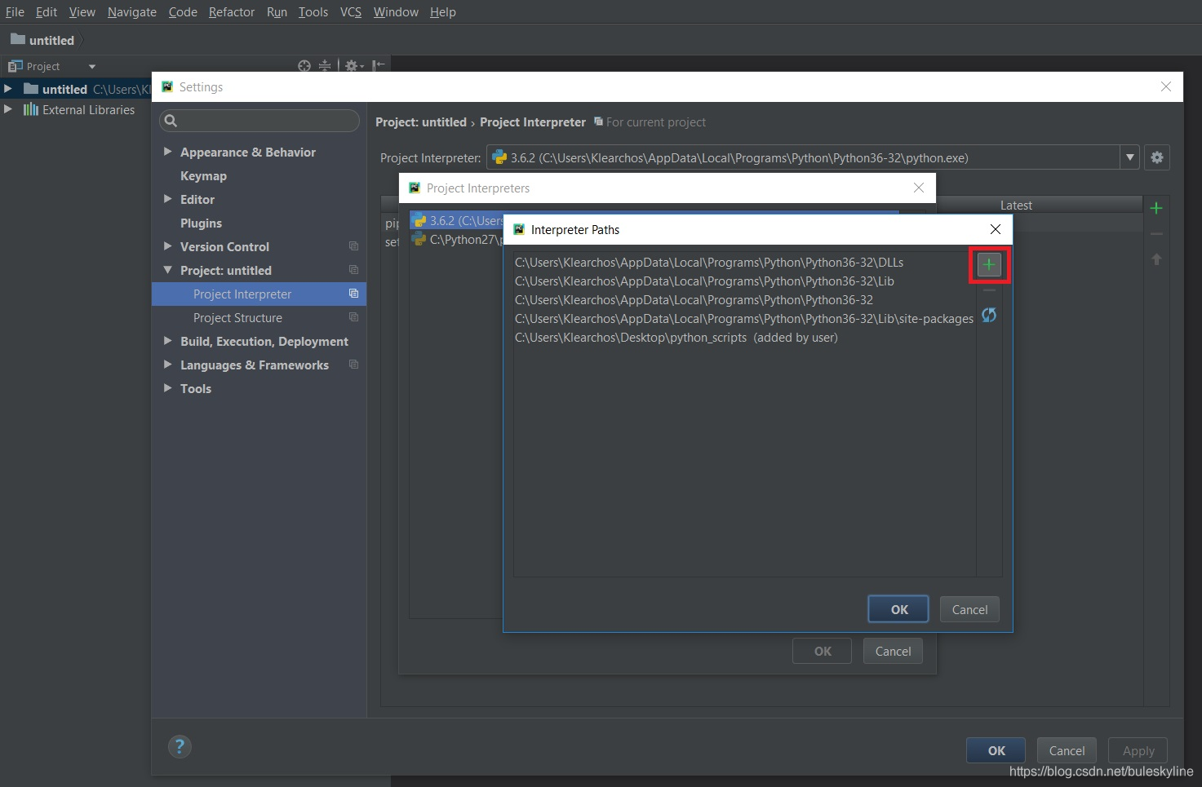
Task: Expand the Appearance & Behavior section
Action: (168, 152)
